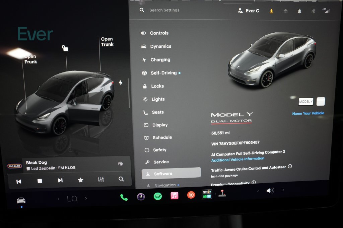Skip to the previous track

[x=19, y=181]
